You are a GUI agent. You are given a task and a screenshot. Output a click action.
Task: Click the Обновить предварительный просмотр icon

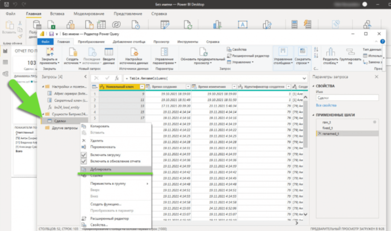tap(203, 53)
